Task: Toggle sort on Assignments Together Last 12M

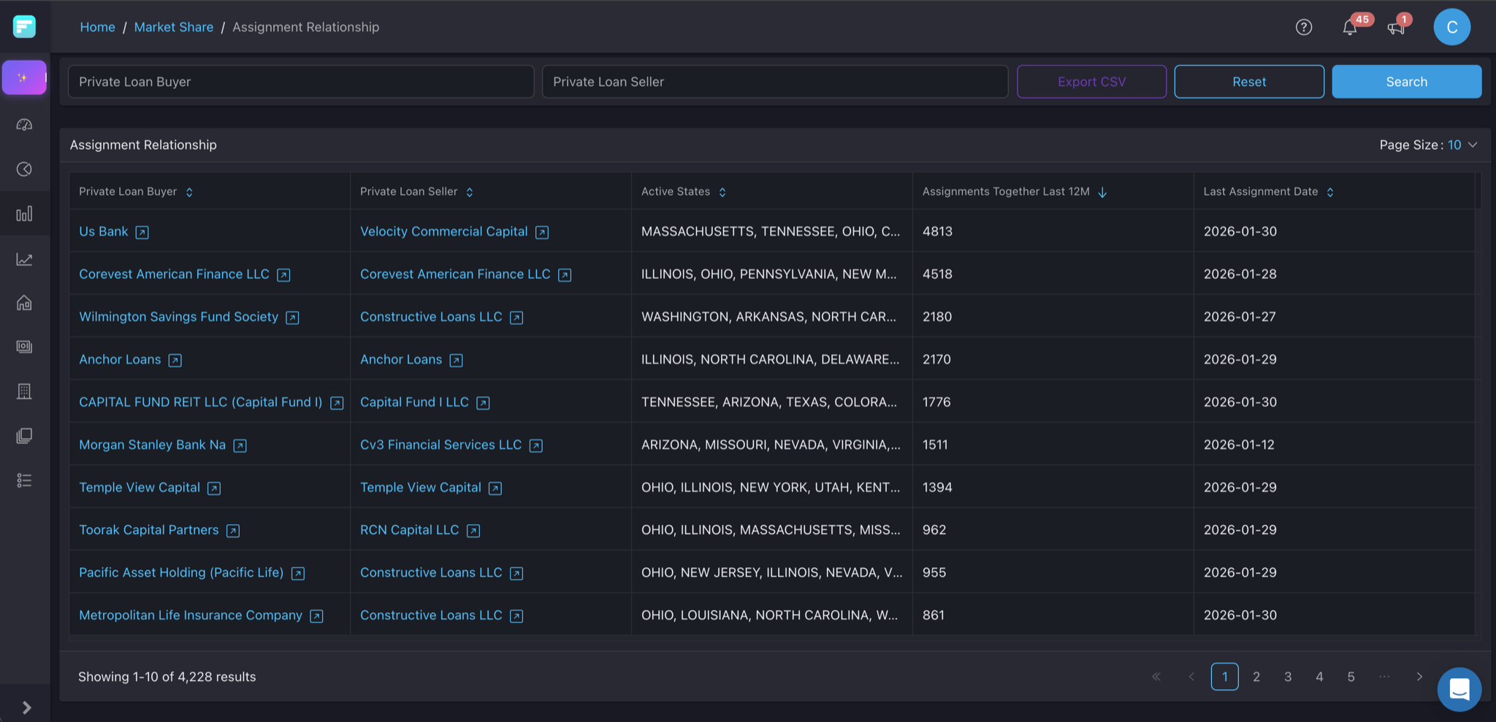Action: pos(1102,192)
